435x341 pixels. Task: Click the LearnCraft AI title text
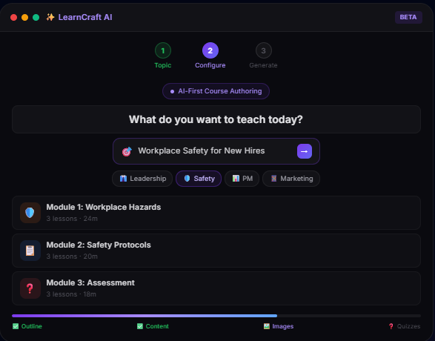[85, 17]
